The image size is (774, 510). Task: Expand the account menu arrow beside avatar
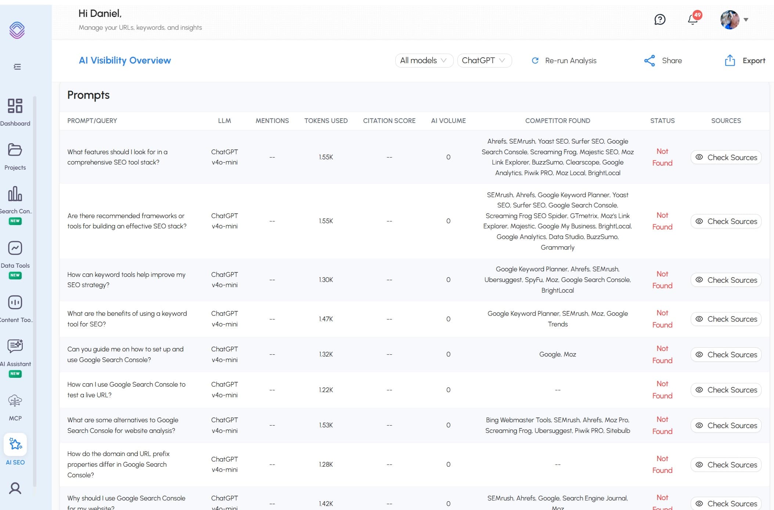[746, 20]
